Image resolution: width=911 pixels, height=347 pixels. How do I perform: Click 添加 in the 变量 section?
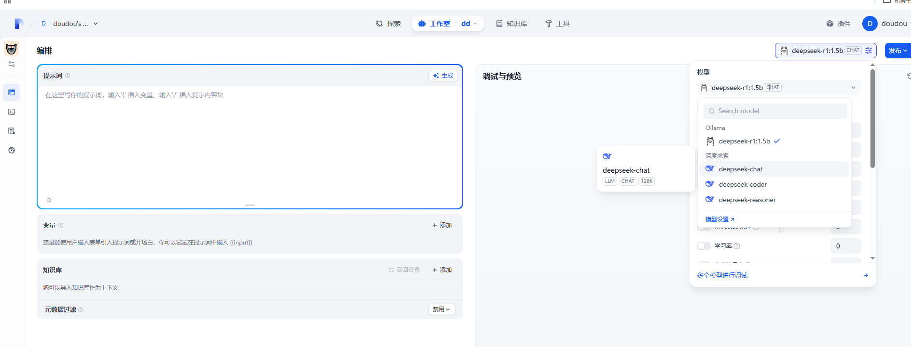(x=442, y=225)
